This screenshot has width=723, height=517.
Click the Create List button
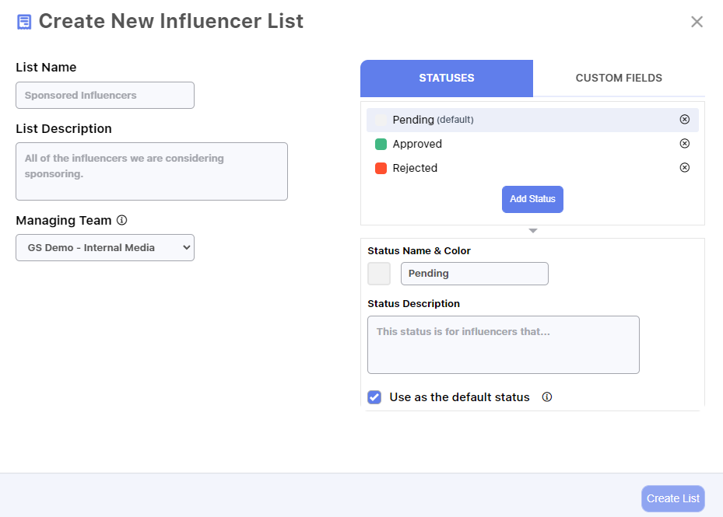(673, 498)
